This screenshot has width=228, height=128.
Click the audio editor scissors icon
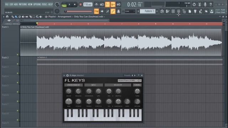coord(199,5)
